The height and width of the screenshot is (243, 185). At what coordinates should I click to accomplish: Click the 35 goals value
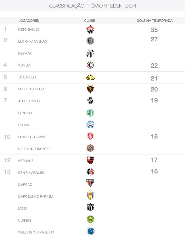tap(154, 30)
